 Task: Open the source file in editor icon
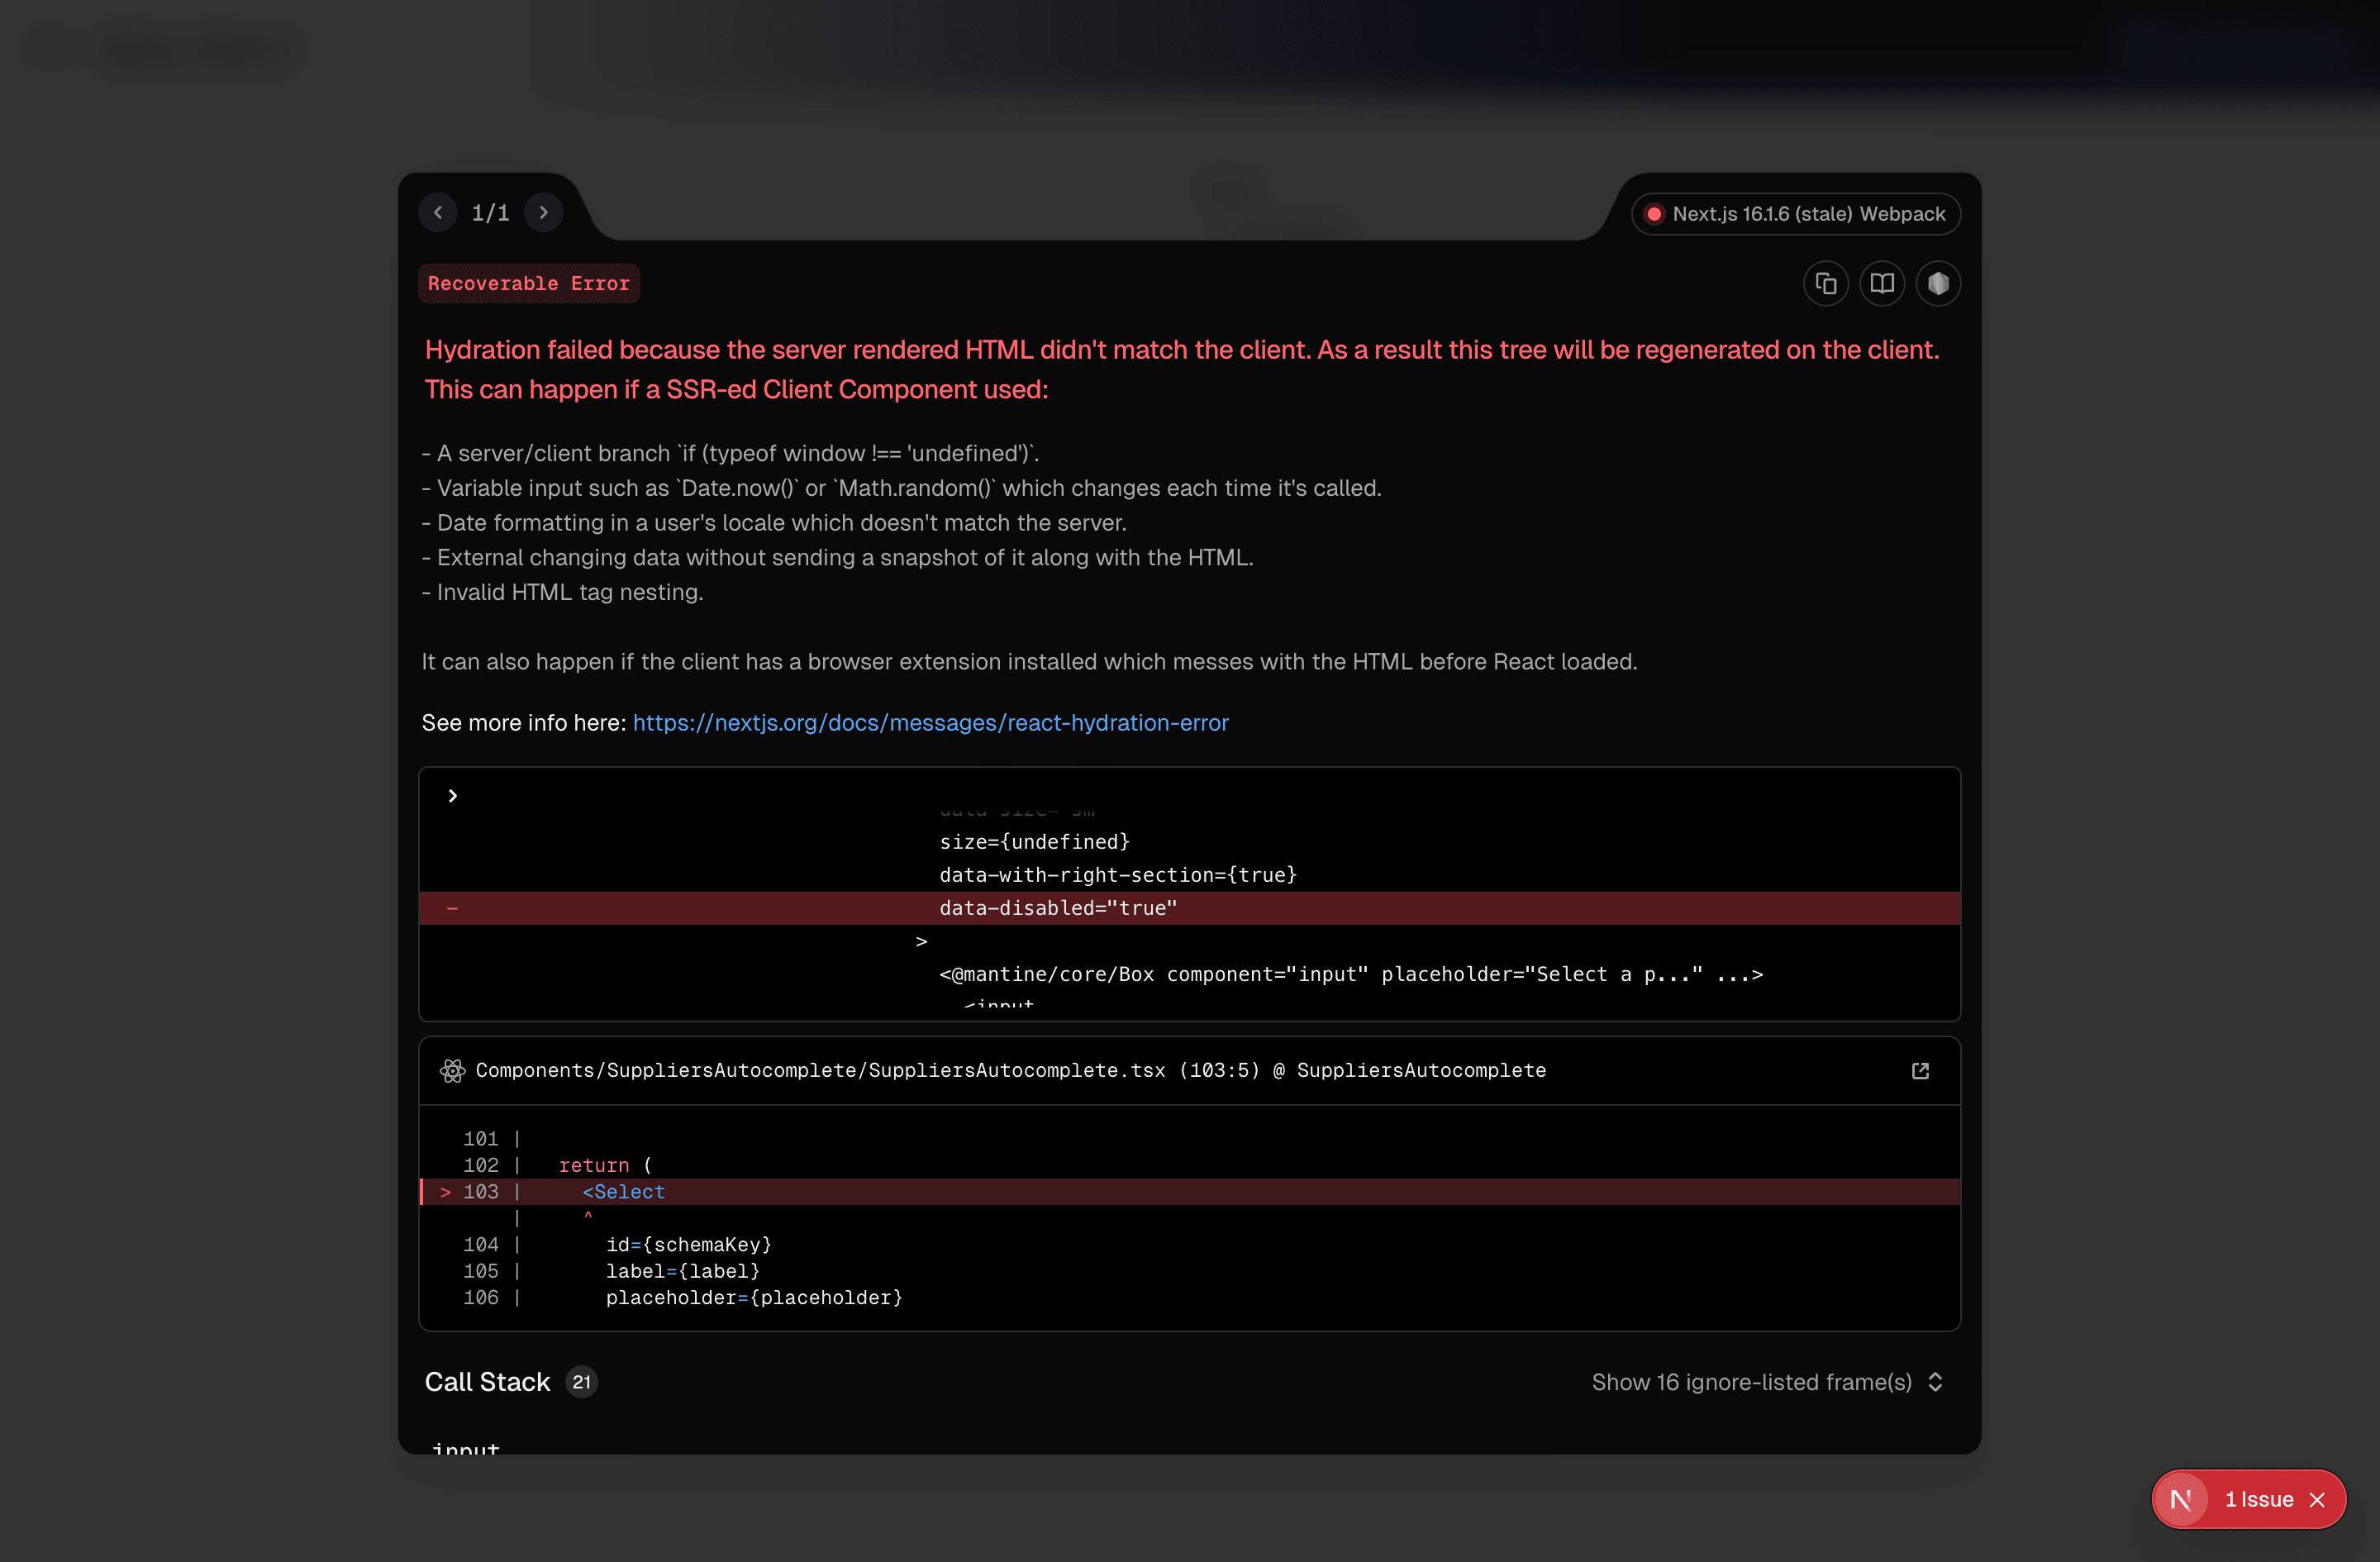click(1919, 1071)
